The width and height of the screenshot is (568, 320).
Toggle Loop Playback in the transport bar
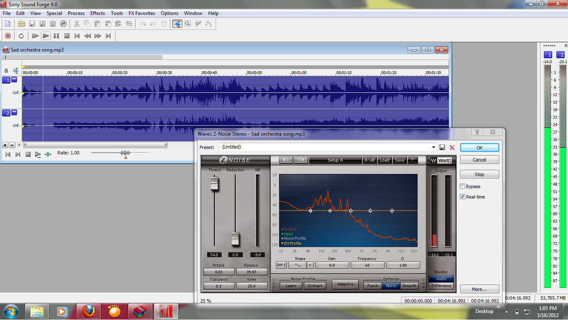(21, 36)
